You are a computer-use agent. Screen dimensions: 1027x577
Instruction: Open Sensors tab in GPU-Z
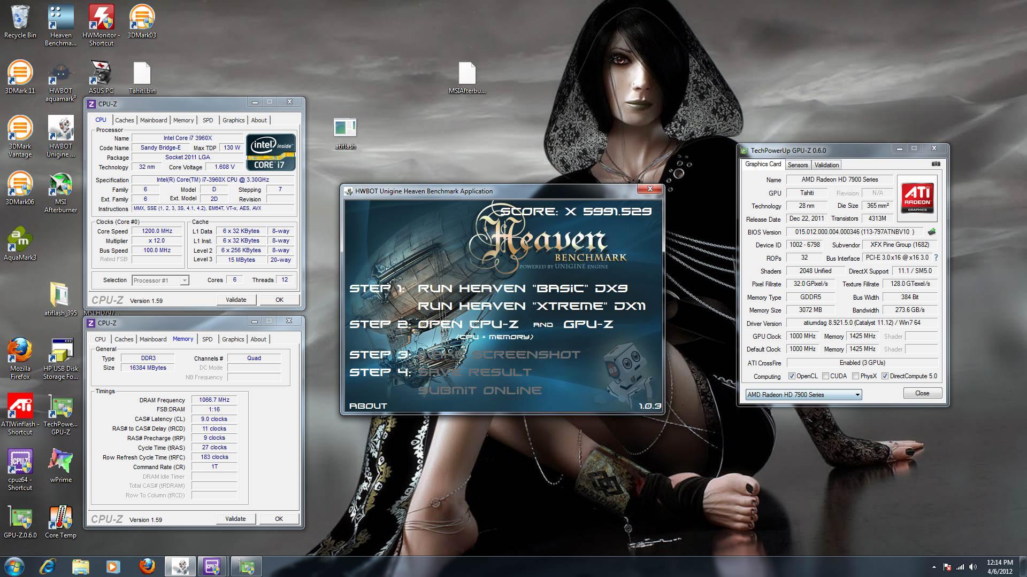tap(798, 165)
